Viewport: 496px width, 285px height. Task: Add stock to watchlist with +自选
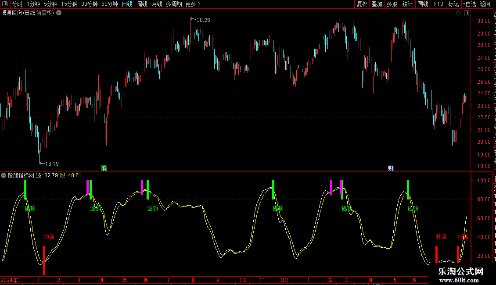point(469,4)
